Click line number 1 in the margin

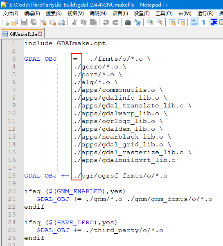tap(14, 43)
